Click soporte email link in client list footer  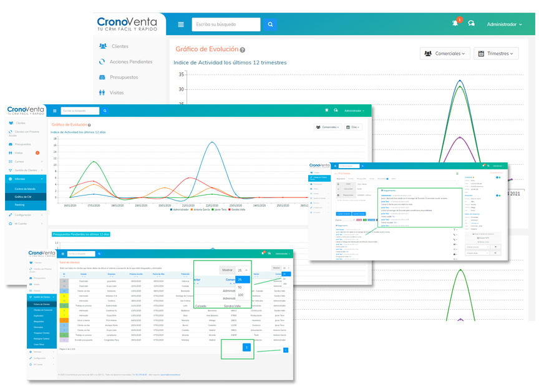tap(170, 375)
